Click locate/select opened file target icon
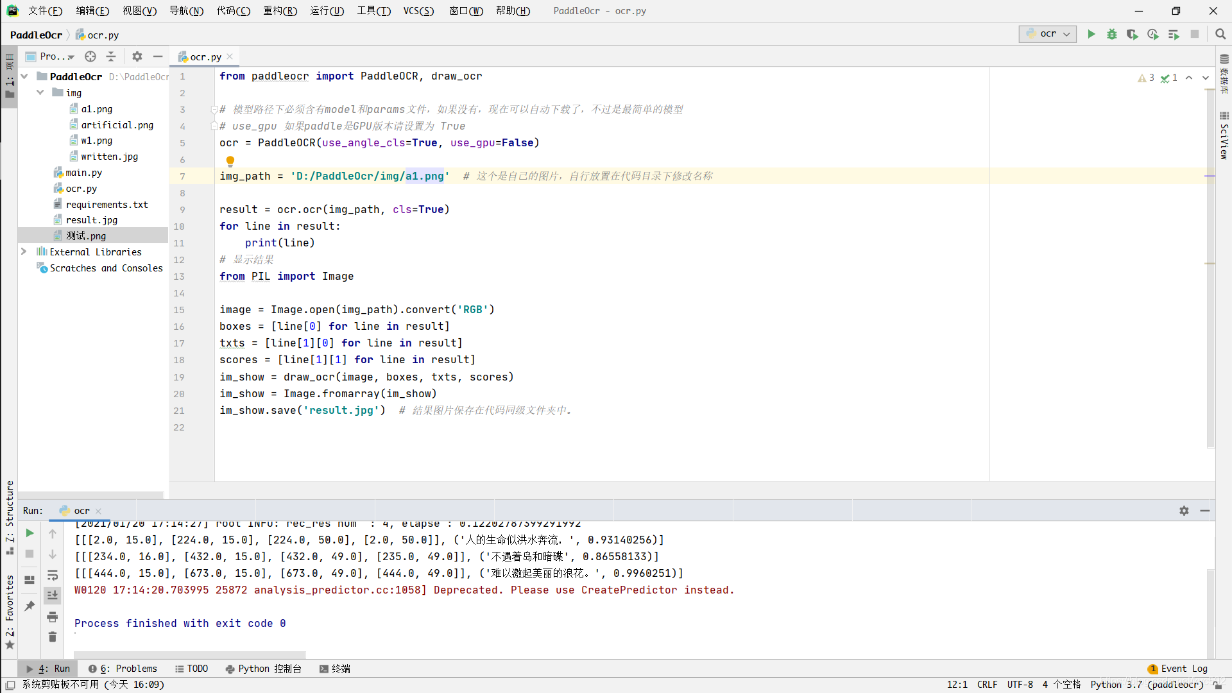Screen dimensions: 1232x693 [x=90, y=56]
